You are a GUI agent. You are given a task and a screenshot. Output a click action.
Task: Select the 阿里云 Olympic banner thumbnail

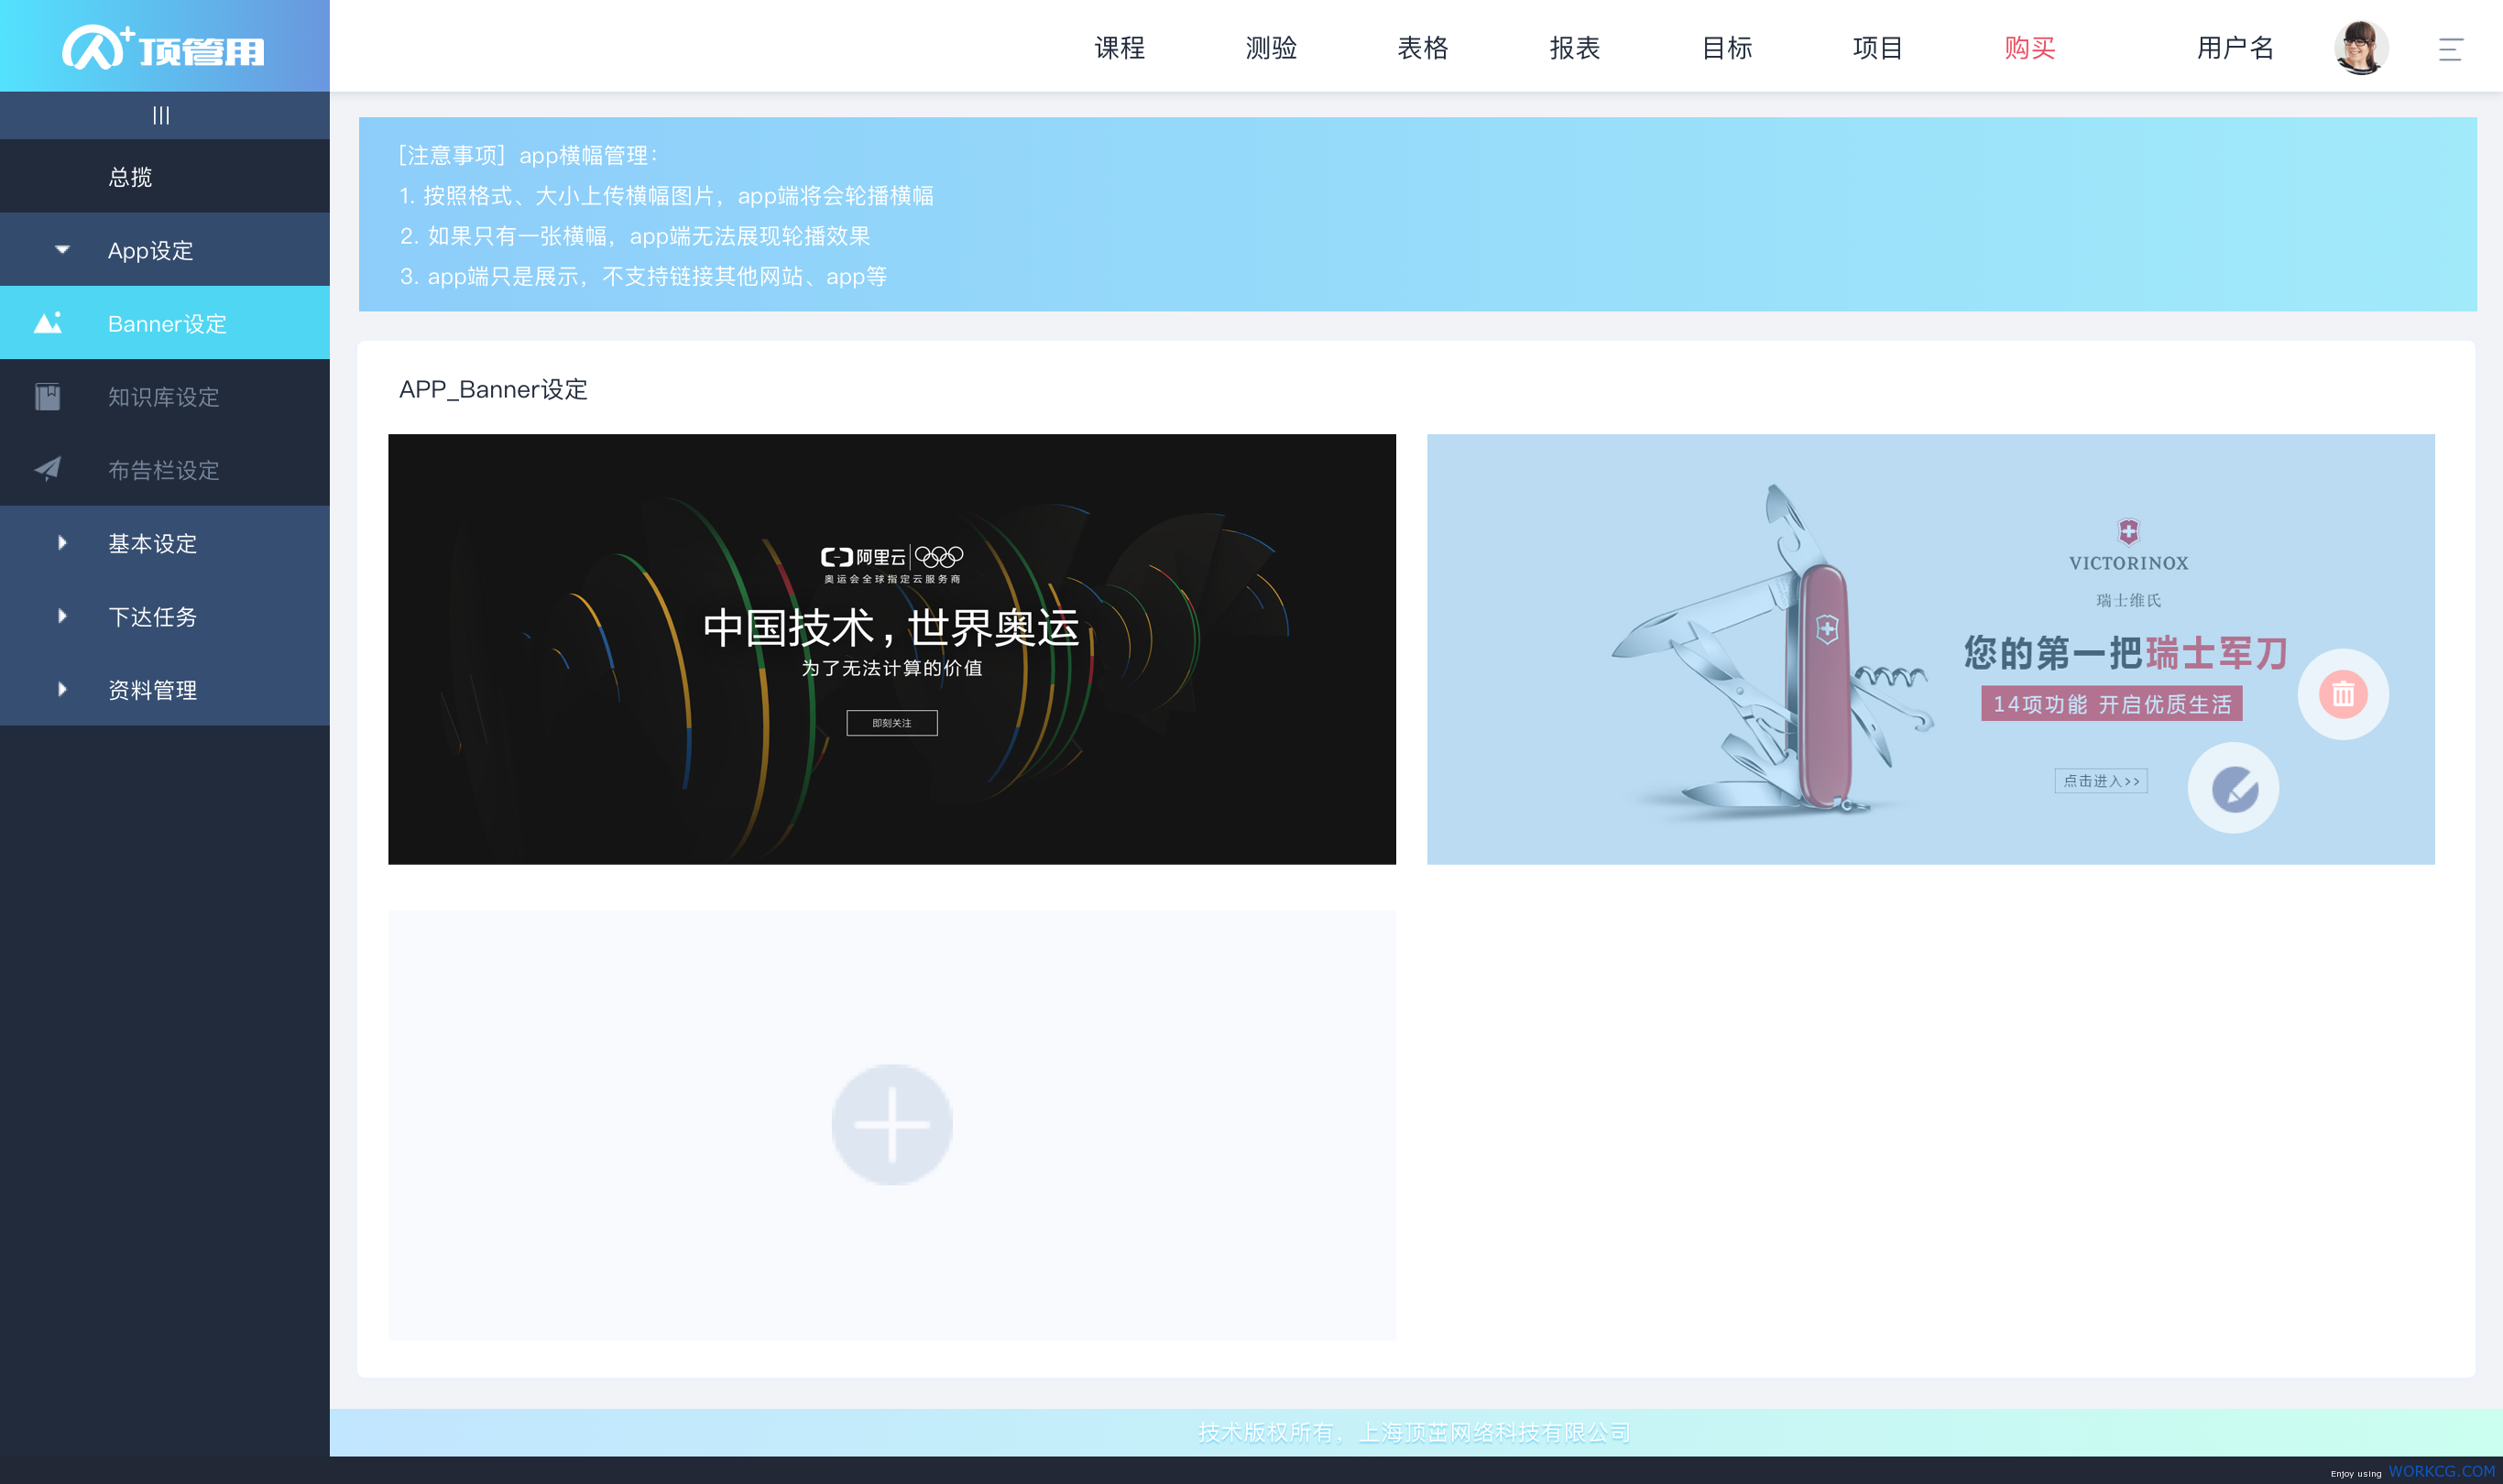(892, 649)
